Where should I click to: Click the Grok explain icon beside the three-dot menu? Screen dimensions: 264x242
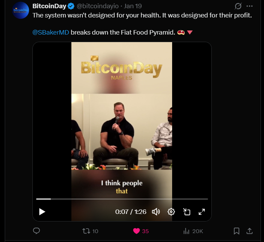[238, 6]
